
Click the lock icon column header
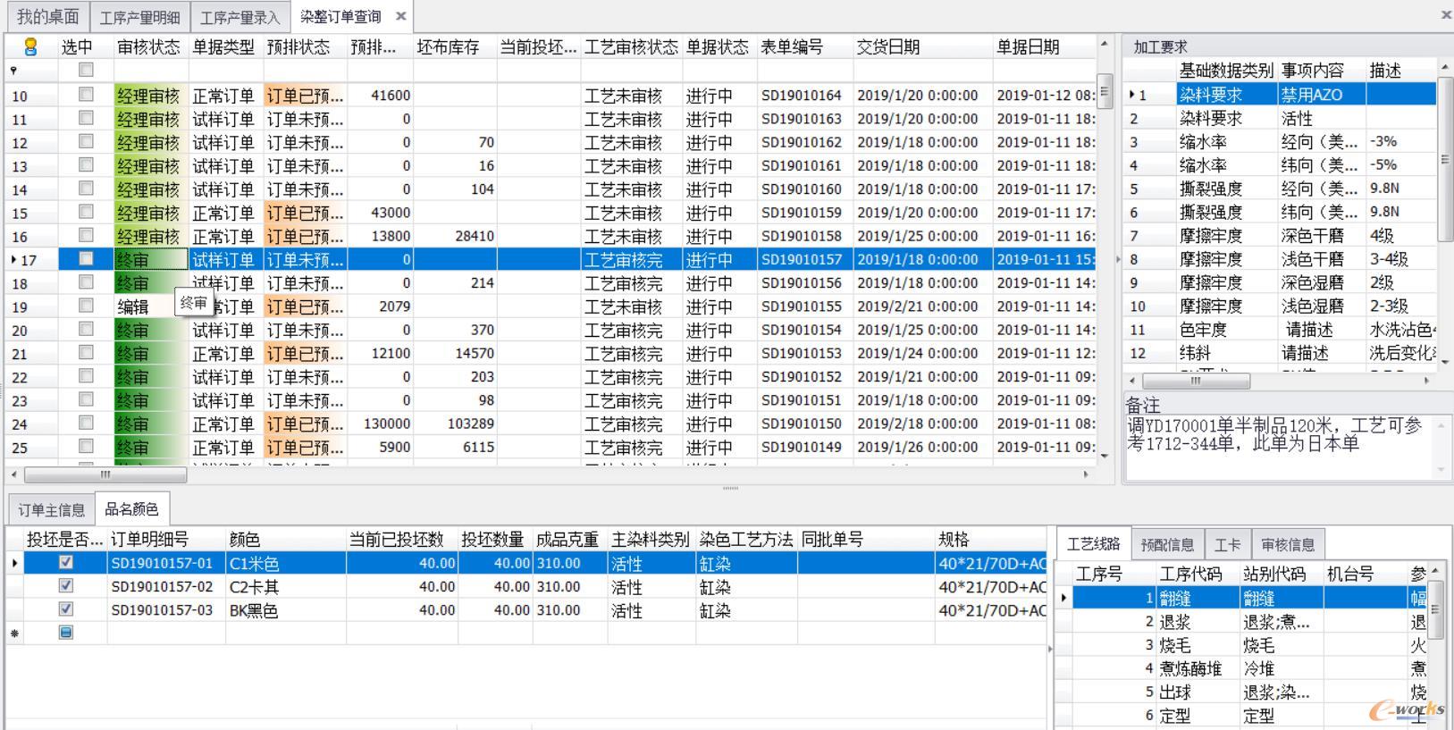click(30, 46)
